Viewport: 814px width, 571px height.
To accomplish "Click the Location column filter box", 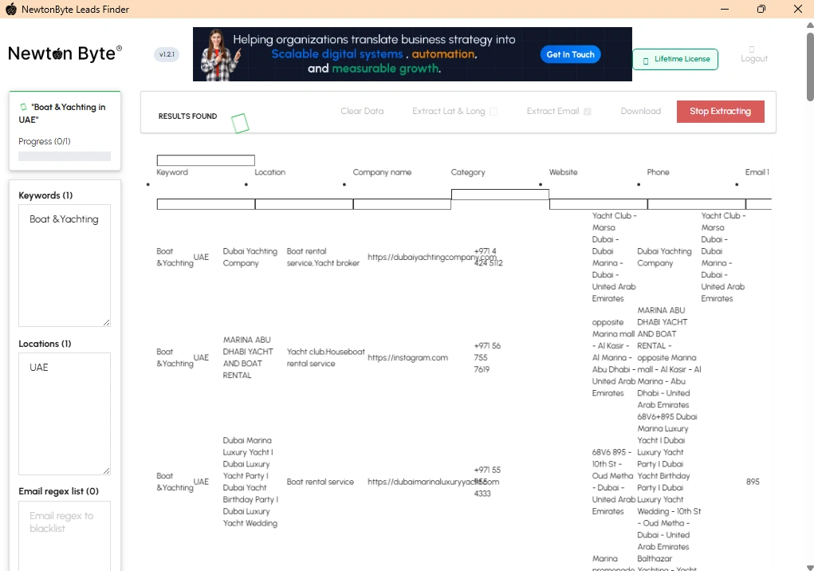I will coord(304,204).
